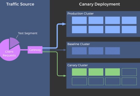Select first filled green Canary Cluster box
140x96 pixels.
pos(79,72)
